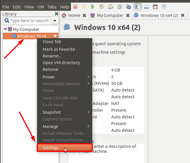This screenshot has width=190, height=163.
Task: Click the 50 GB hard disk value
Action: click(x=117, y=83)
